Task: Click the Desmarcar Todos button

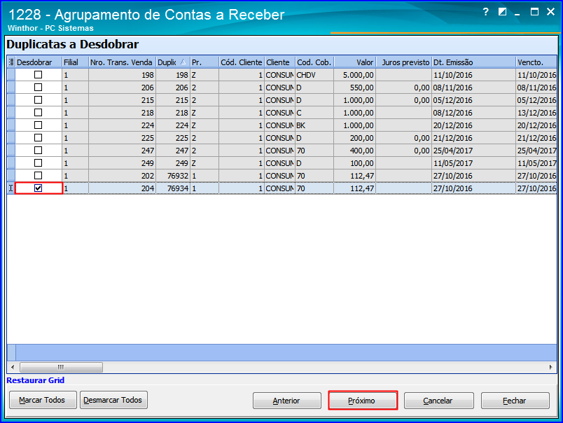Action: tap(113, 400)
